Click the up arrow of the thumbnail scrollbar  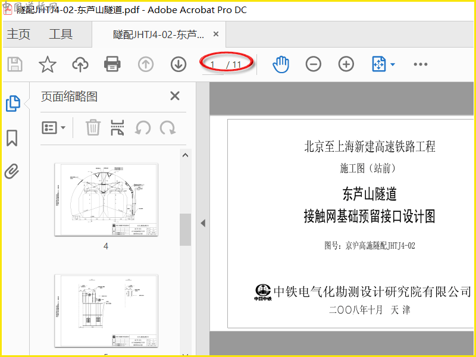pyautogui.click(x=185, y=155)
